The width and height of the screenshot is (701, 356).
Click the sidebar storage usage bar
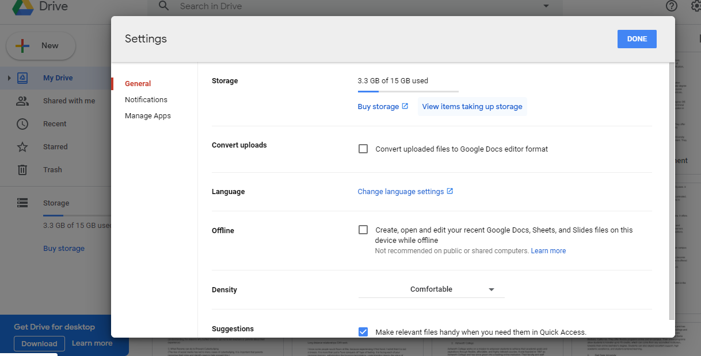click(77, 215)
